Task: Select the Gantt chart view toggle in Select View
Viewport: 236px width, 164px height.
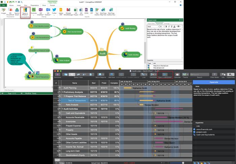Action: click(x=72, y=74)
